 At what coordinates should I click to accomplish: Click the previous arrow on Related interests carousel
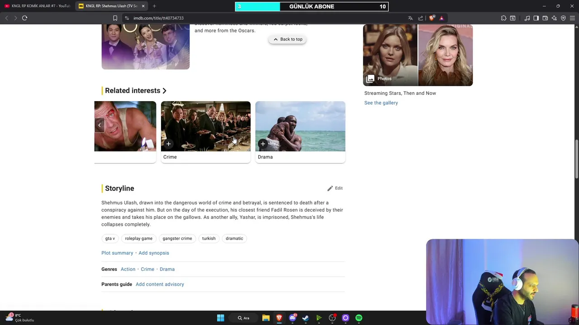[x=100, y=125]
